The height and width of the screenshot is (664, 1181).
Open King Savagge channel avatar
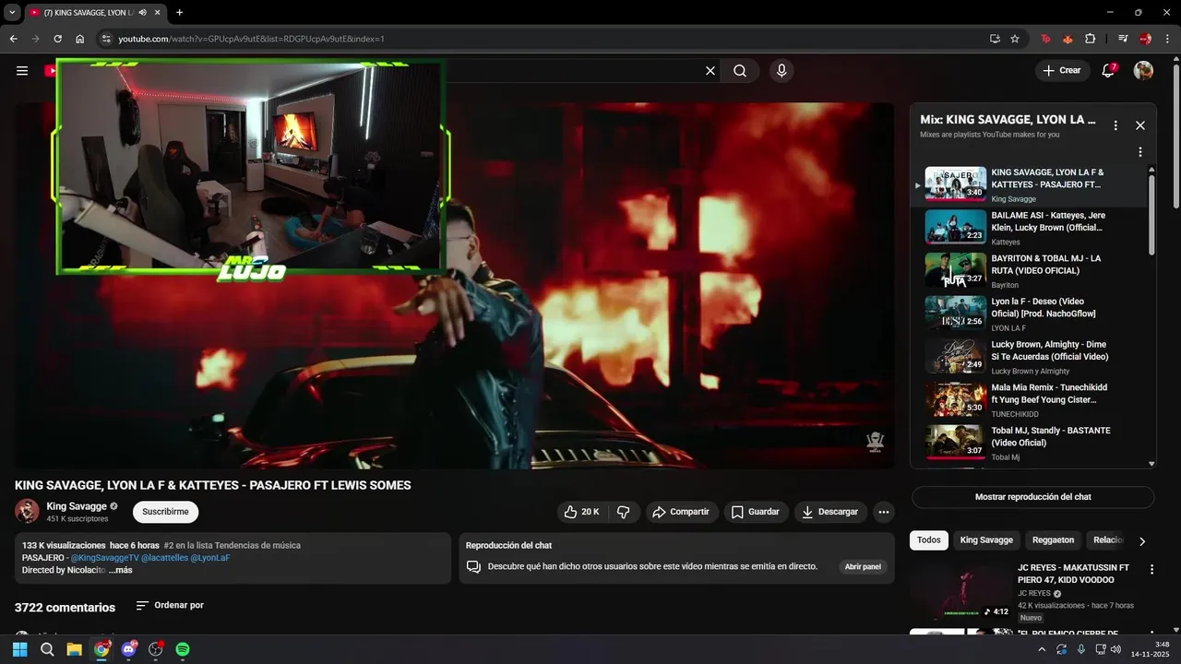tap(27, 512)
